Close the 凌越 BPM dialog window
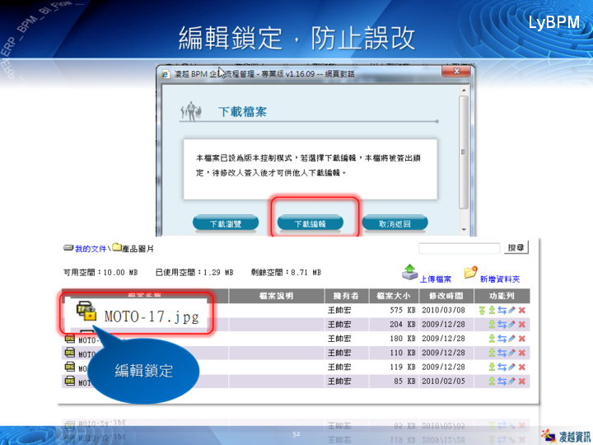This screenshot has height=445, width=593. (x=456, y=71)
